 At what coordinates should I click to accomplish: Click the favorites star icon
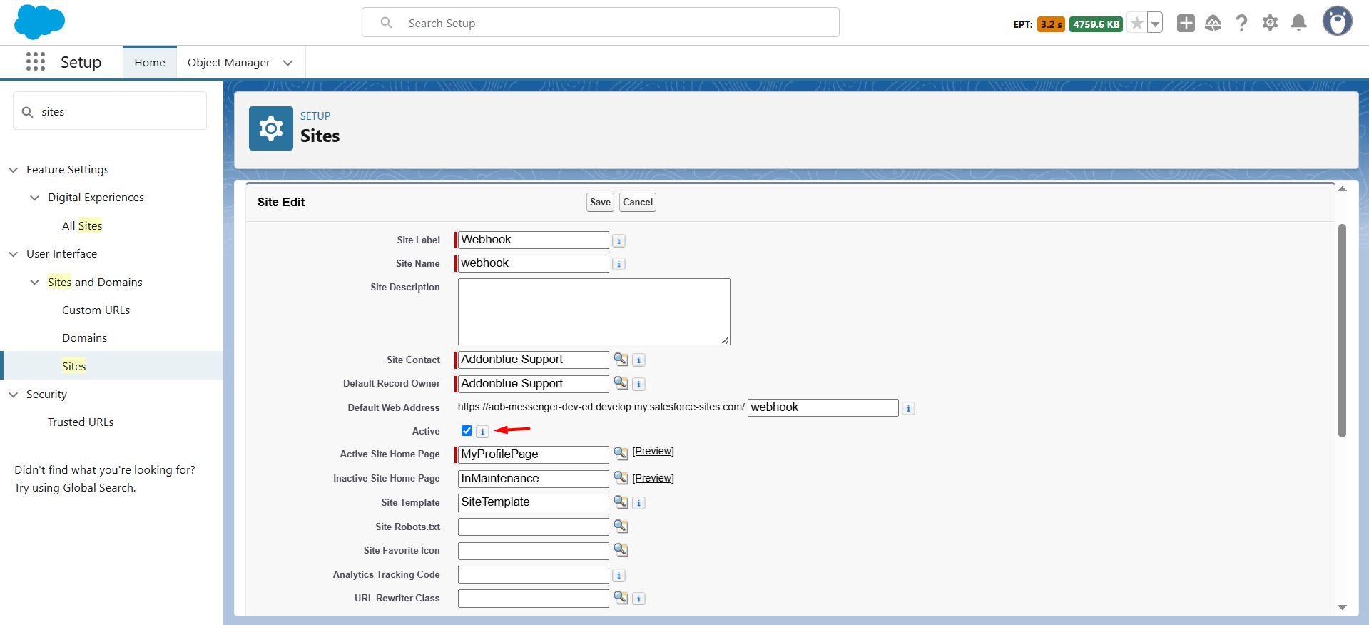coord(1136,24)
